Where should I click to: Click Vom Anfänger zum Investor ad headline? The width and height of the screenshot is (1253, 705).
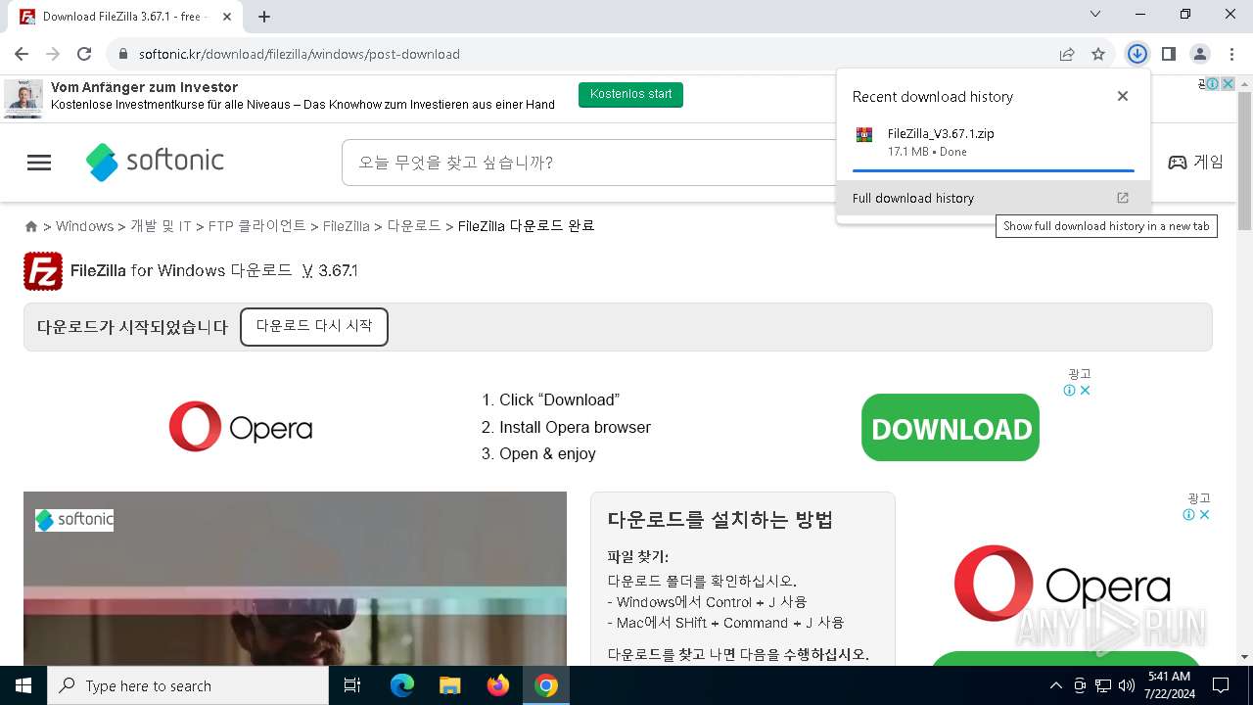click(145, 87)
